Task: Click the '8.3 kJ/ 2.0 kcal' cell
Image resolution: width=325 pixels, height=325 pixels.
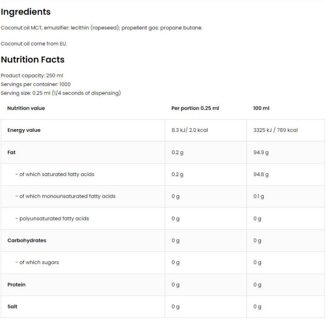Action: click(189, 130)
